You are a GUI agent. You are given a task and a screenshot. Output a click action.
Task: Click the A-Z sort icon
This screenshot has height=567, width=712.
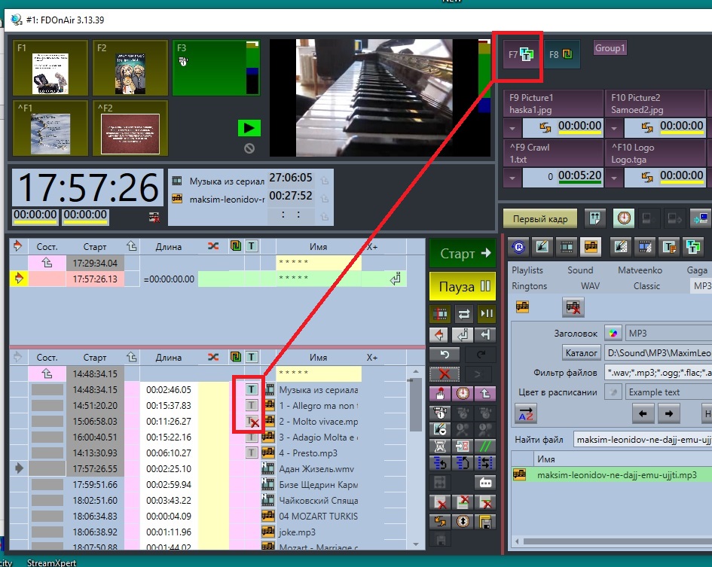[x=526, y=413]
